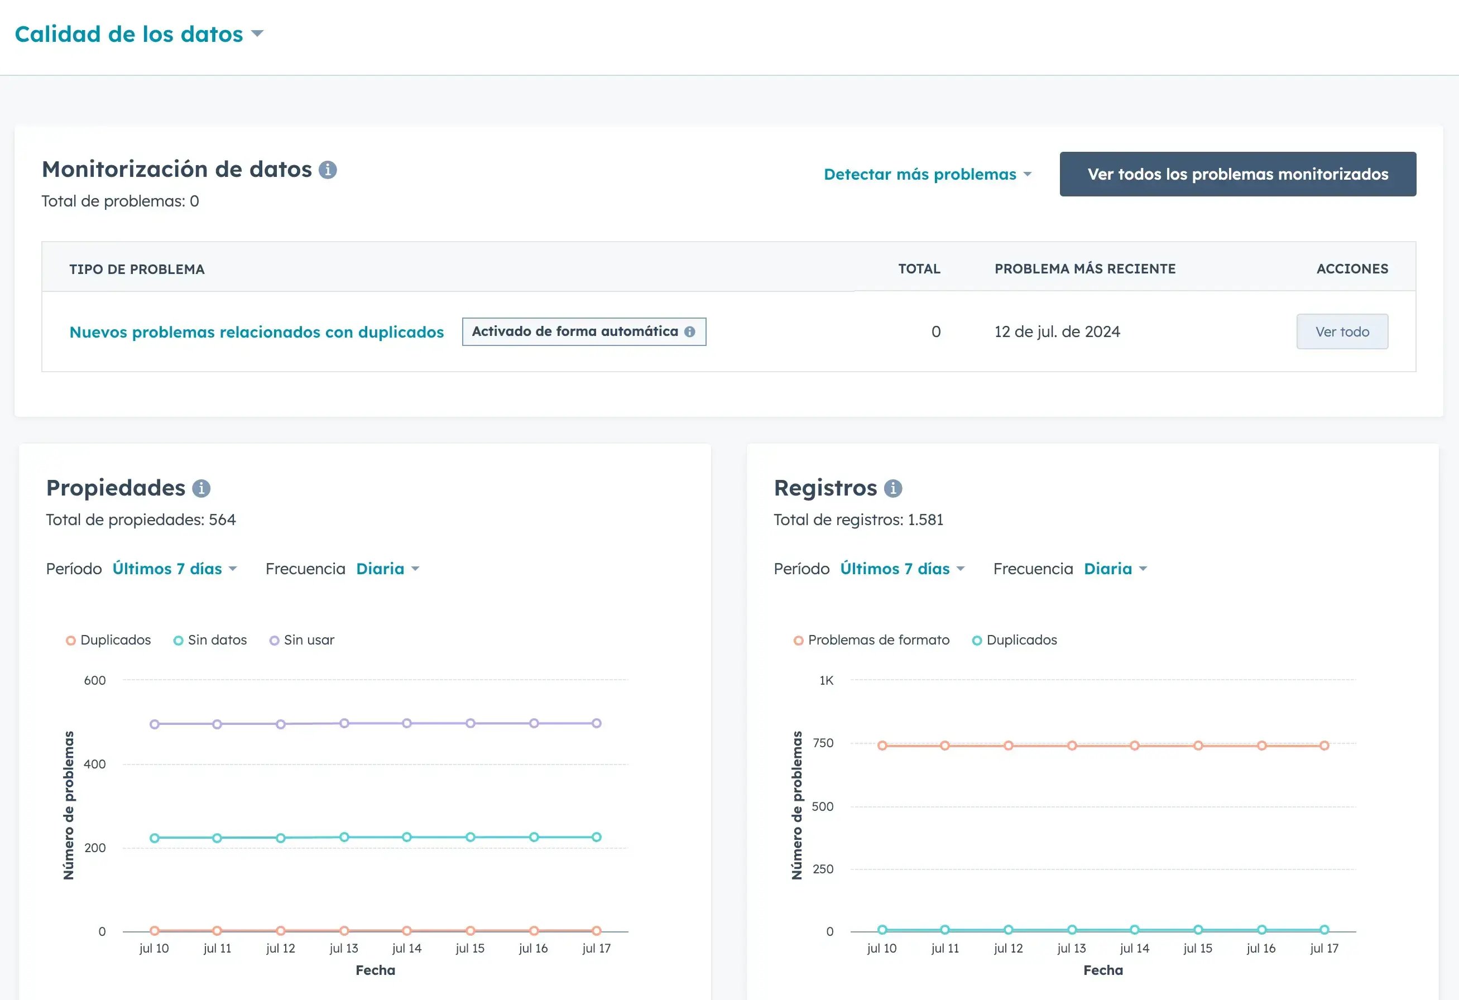The height and width of the screenshot is (1000, 1459).
Task: Click Ver todo button in duplicados row
Action: click(1342, 331)
